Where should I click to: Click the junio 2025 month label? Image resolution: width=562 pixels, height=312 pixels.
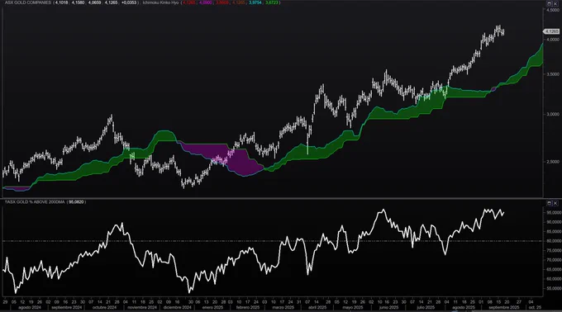389,308
